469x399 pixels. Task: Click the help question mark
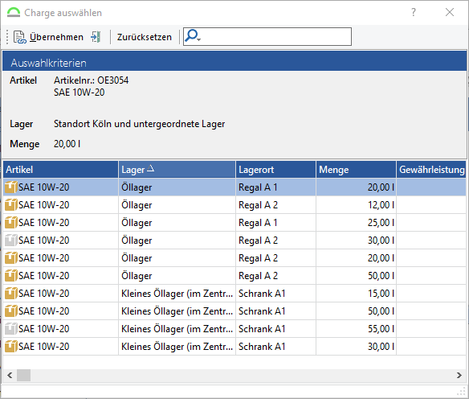click(414, 13)
